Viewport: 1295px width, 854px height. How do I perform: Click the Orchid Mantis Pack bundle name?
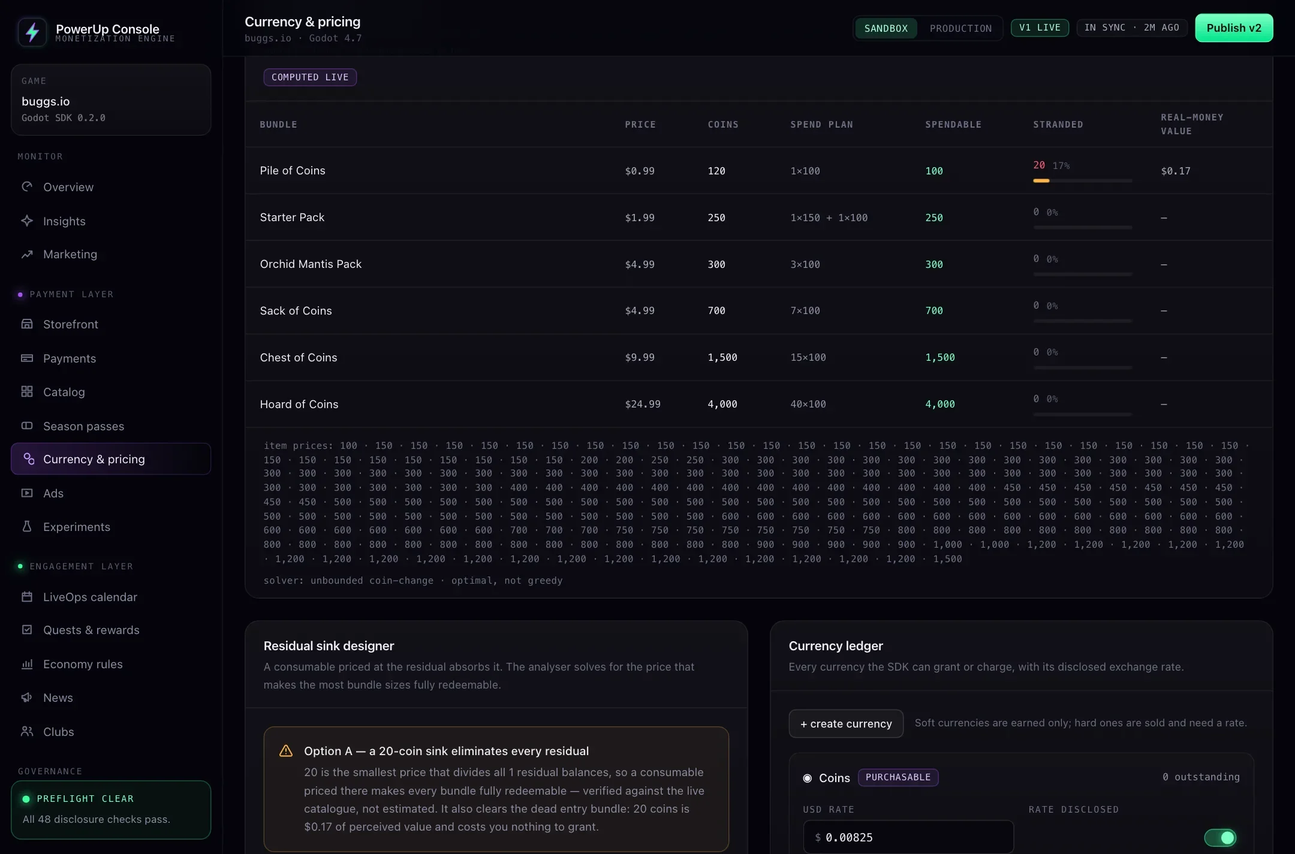pyautogui.click(x=311, y=264)
